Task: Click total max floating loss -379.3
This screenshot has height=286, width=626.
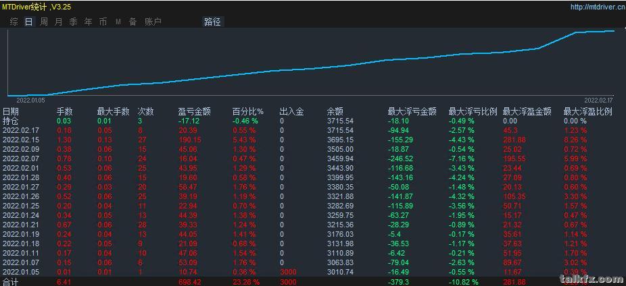Action: 398,282
